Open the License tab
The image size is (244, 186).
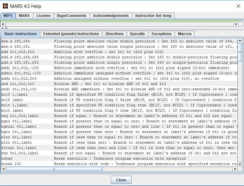(43, 16)
